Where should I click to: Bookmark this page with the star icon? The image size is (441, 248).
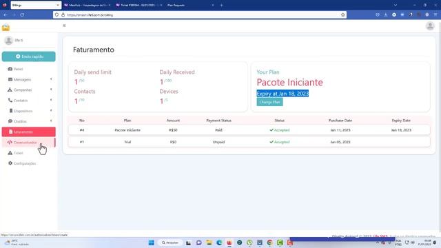tap(342, 15)
